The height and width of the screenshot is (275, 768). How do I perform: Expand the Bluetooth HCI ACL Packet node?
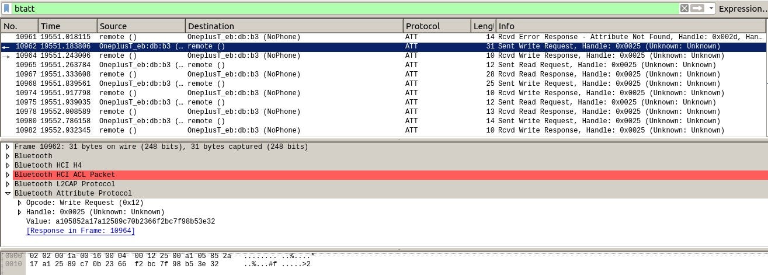[8, 175]
